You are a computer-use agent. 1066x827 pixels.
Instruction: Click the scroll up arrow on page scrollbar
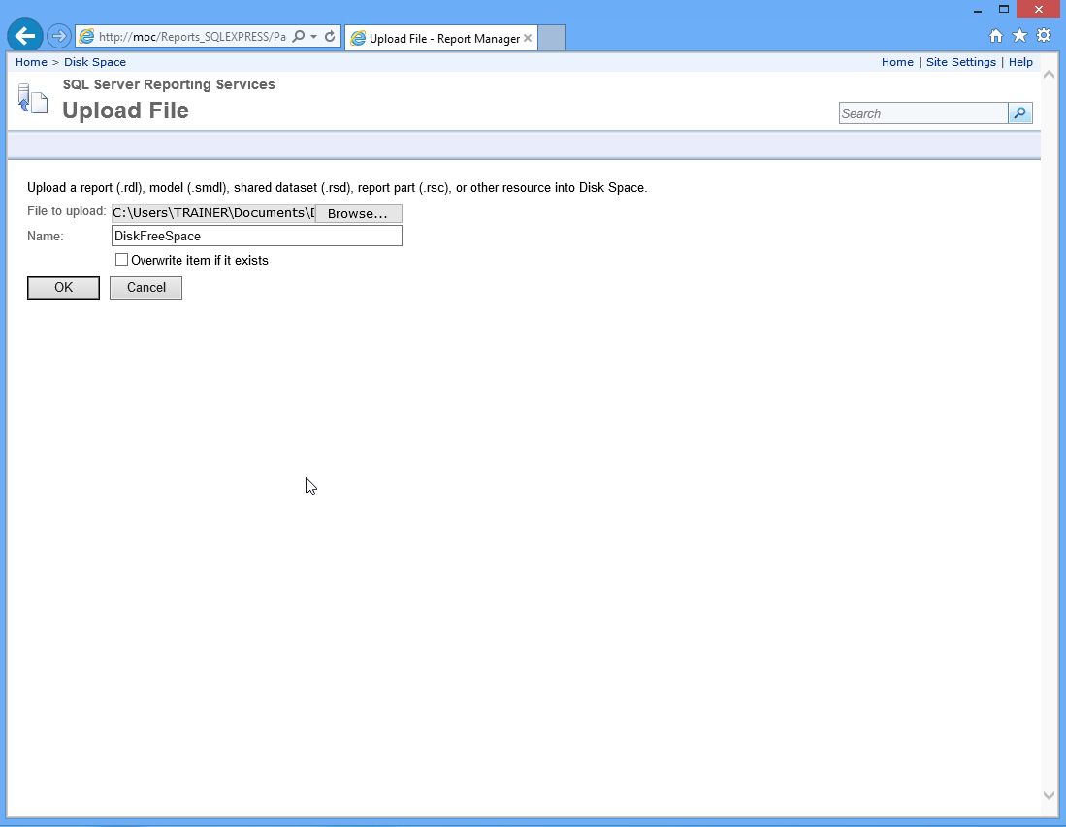[1049, 75]
